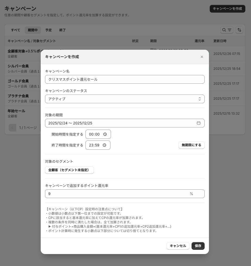Click the キャンセル button
This screenshot has width=251, height=266.
point(178,246)
